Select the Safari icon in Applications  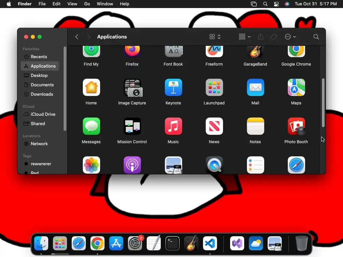pyautogui.click(x=296, y=165)
